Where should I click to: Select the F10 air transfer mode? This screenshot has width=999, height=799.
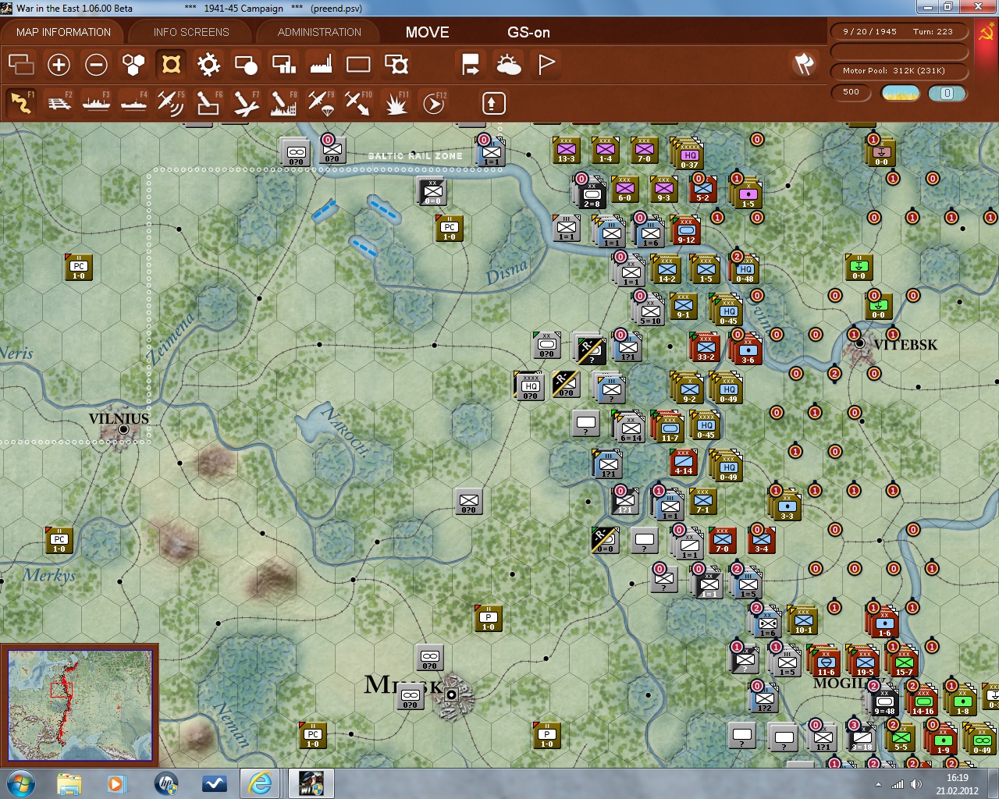coord(358,103)
